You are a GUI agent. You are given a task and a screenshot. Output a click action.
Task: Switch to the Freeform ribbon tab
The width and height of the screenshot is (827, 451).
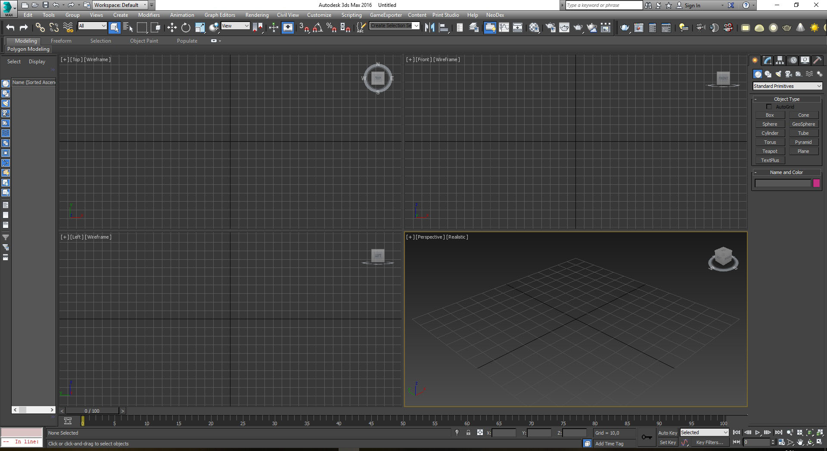61,41
